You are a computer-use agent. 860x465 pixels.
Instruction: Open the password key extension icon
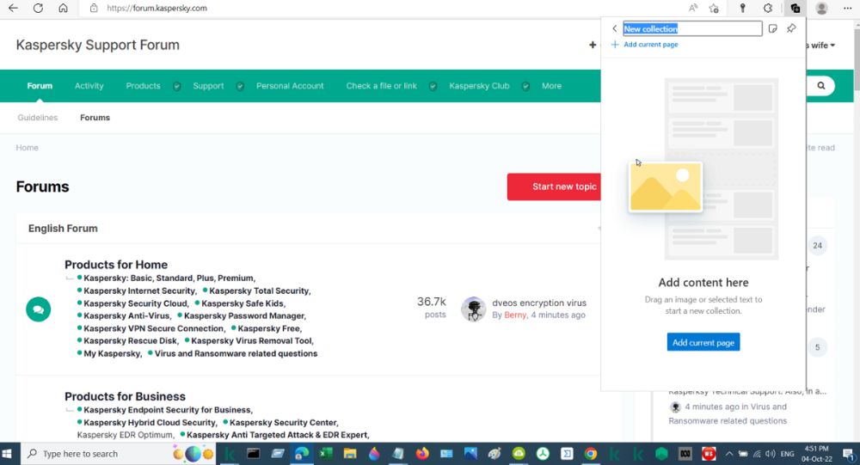tap(743, 9)
